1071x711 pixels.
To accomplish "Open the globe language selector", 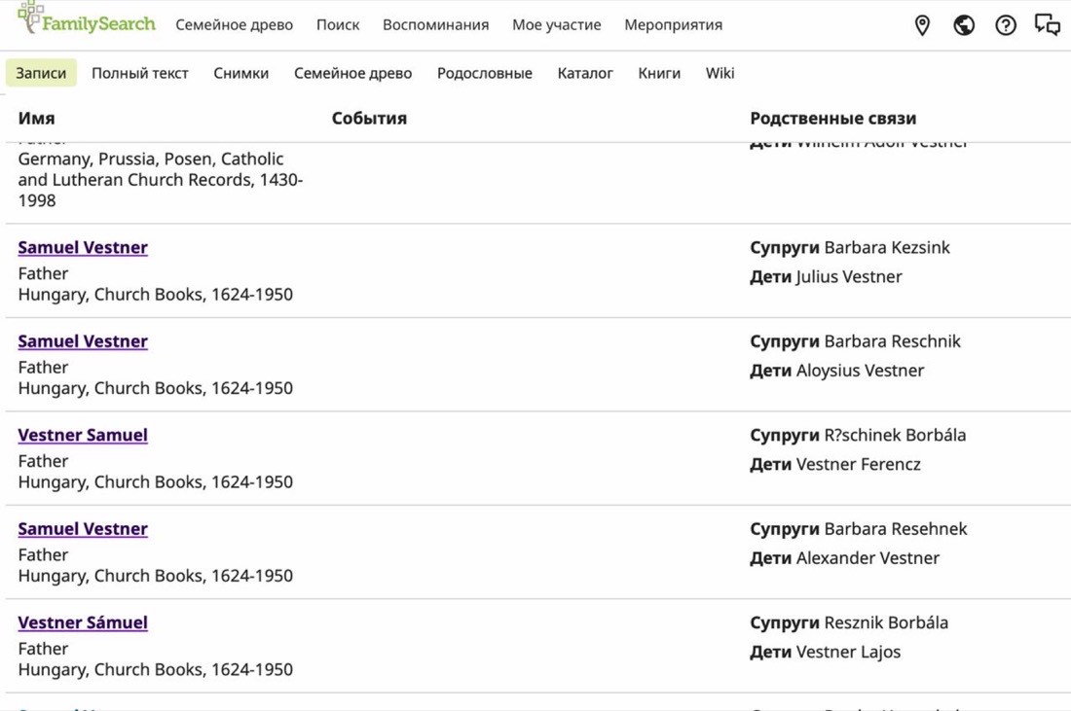I will tap(964, 25).
